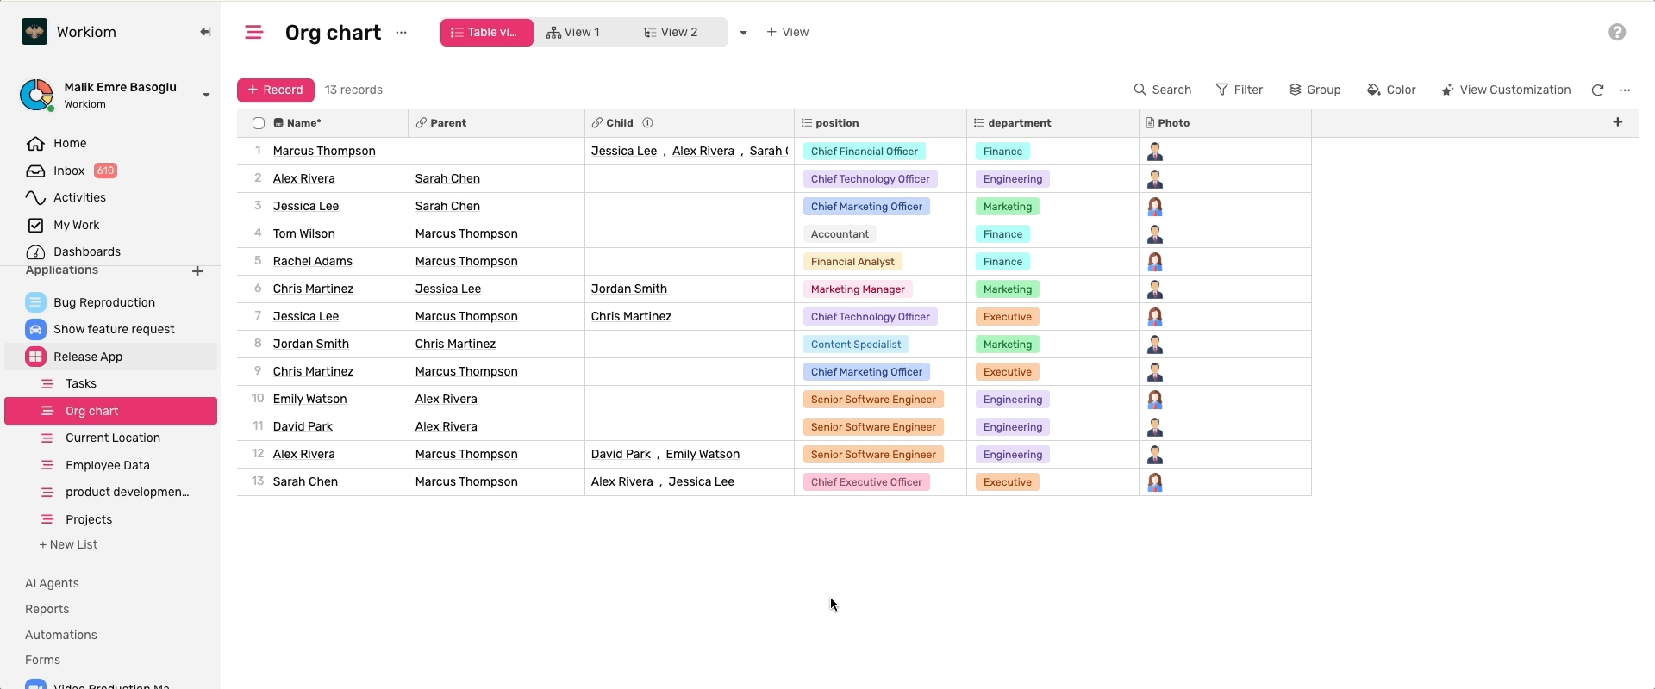The image size is (1655, 689).
Task: Switch to the View 2 tab
Action: (x=671, y=33)
